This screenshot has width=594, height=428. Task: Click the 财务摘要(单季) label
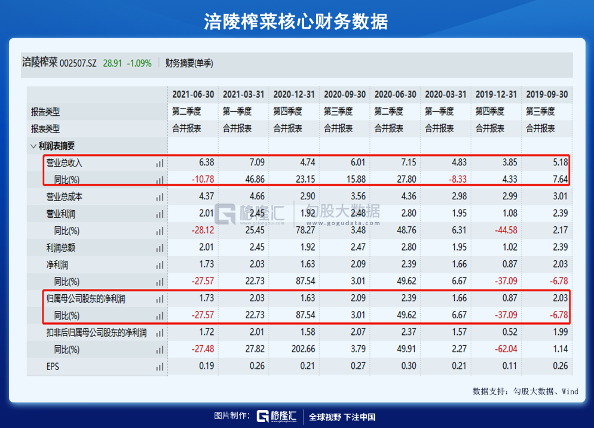(x=189, y=63)
